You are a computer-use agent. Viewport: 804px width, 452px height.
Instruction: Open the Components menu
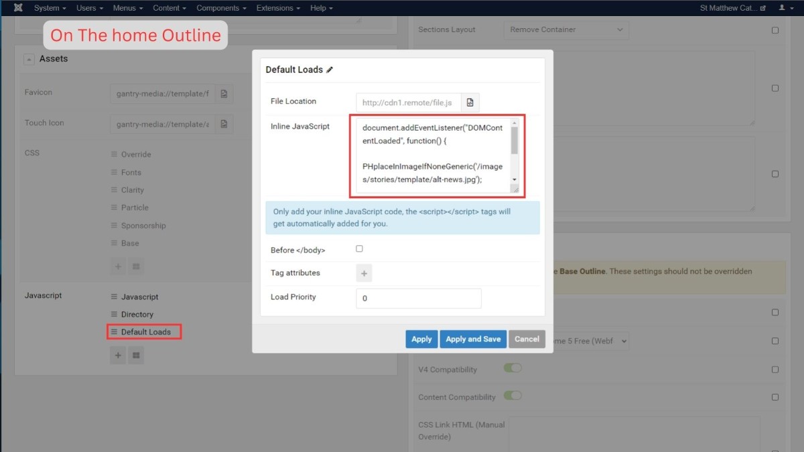222,8
